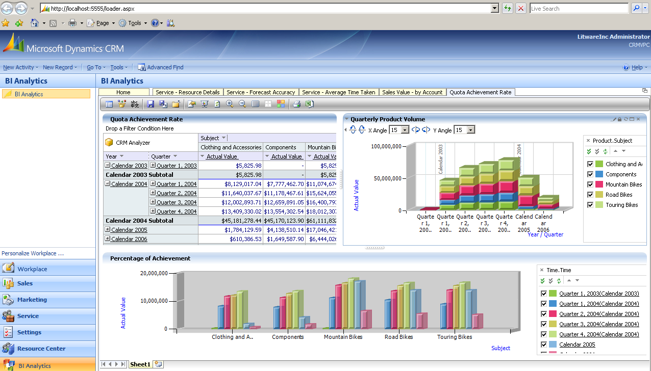651x371 pixels.
Task: Open the Y Angle dropdown
Action: [x=471, y=130]
